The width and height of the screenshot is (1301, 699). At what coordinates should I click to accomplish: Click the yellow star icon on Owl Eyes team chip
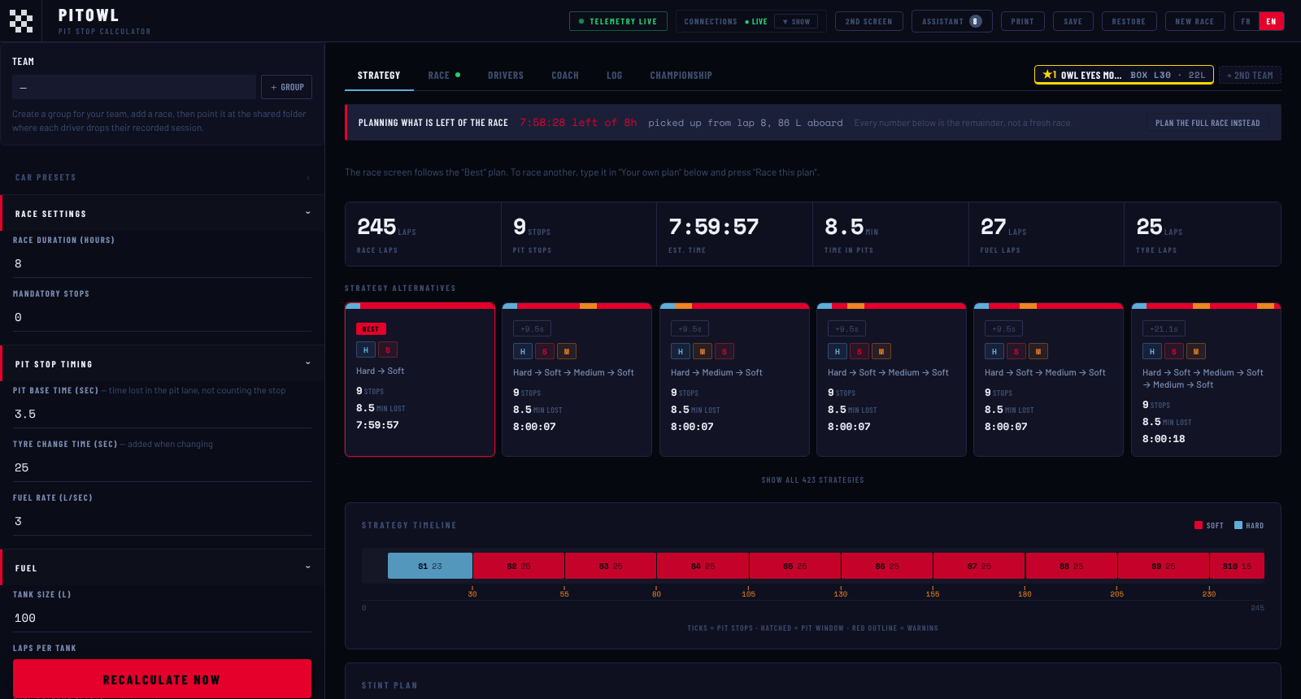(1047, 75)
